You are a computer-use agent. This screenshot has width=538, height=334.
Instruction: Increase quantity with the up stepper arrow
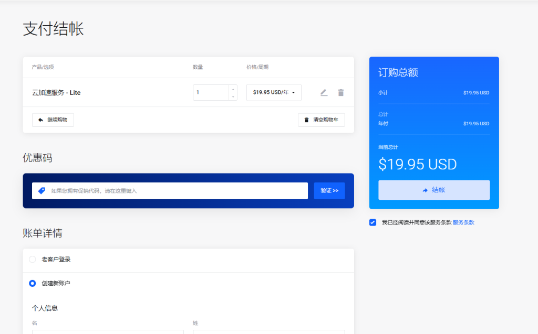233,89
